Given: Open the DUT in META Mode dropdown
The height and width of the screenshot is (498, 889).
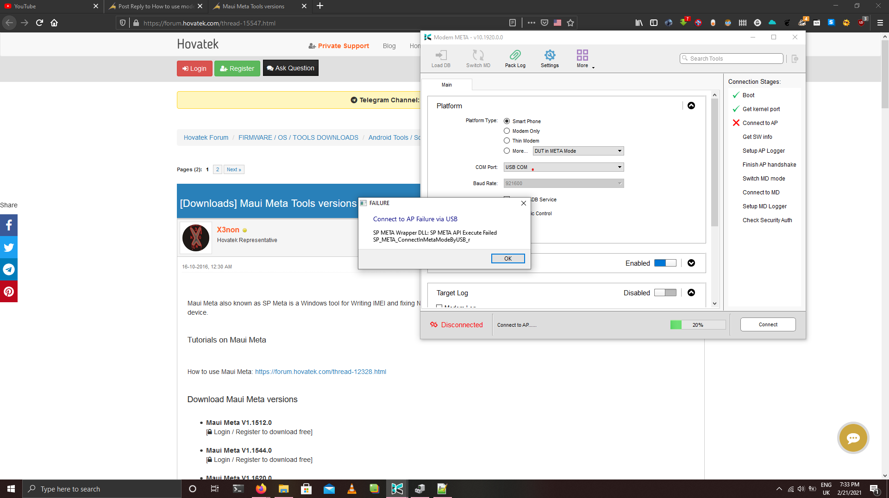Looking at the screenshot, I should (x=578, y=151).
